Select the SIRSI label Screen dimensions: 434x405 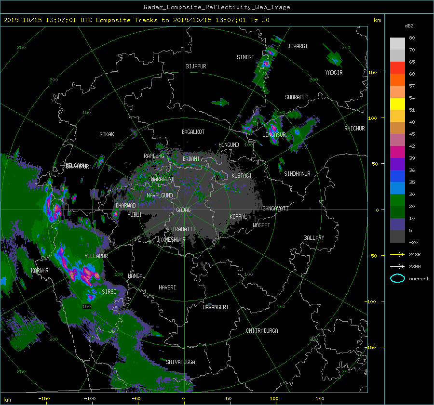(x=109, y=292)
